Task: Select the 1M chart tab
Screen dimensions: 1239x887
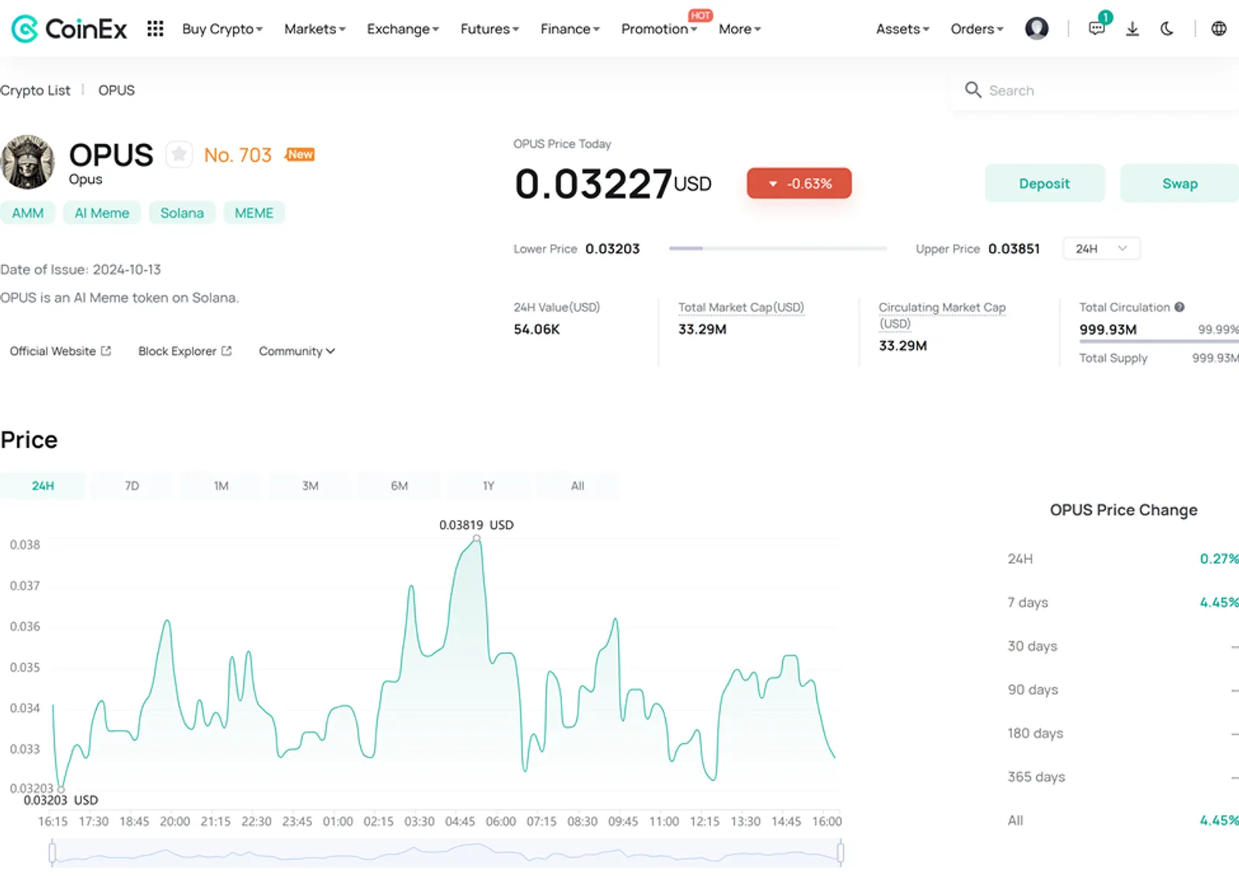Action: tap(221, 486)
